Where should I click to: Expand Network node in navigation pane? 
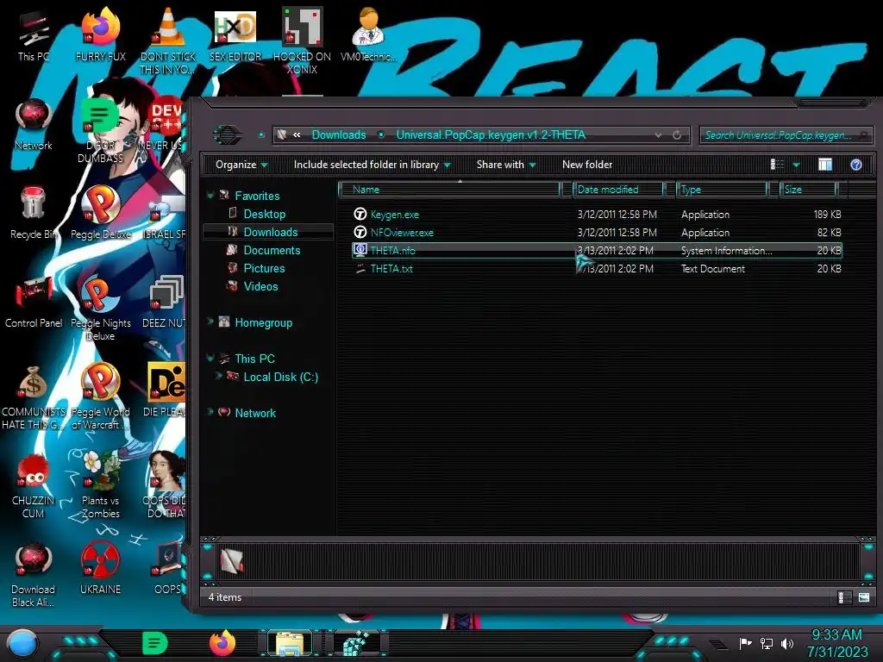[x=210, y=412]
